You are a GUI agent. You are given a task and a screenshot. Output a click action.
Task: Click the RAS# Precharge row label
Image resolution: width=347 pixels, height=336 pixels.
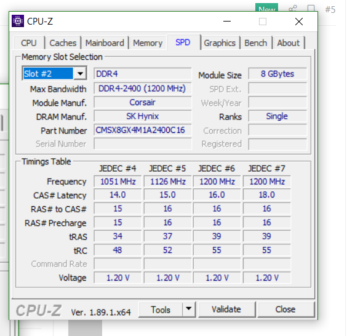pyautogui.click(x=55, y=223)
